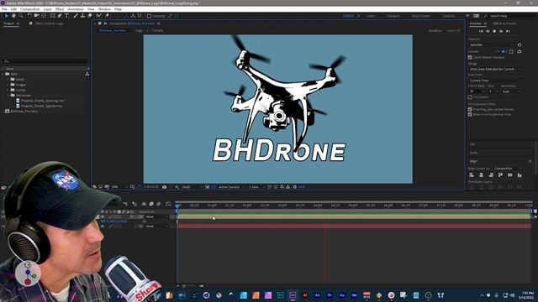Toggle include overlays in preview
Image resolution: width=538 pixels, height=302 pixels.
[x=511, y=51]
